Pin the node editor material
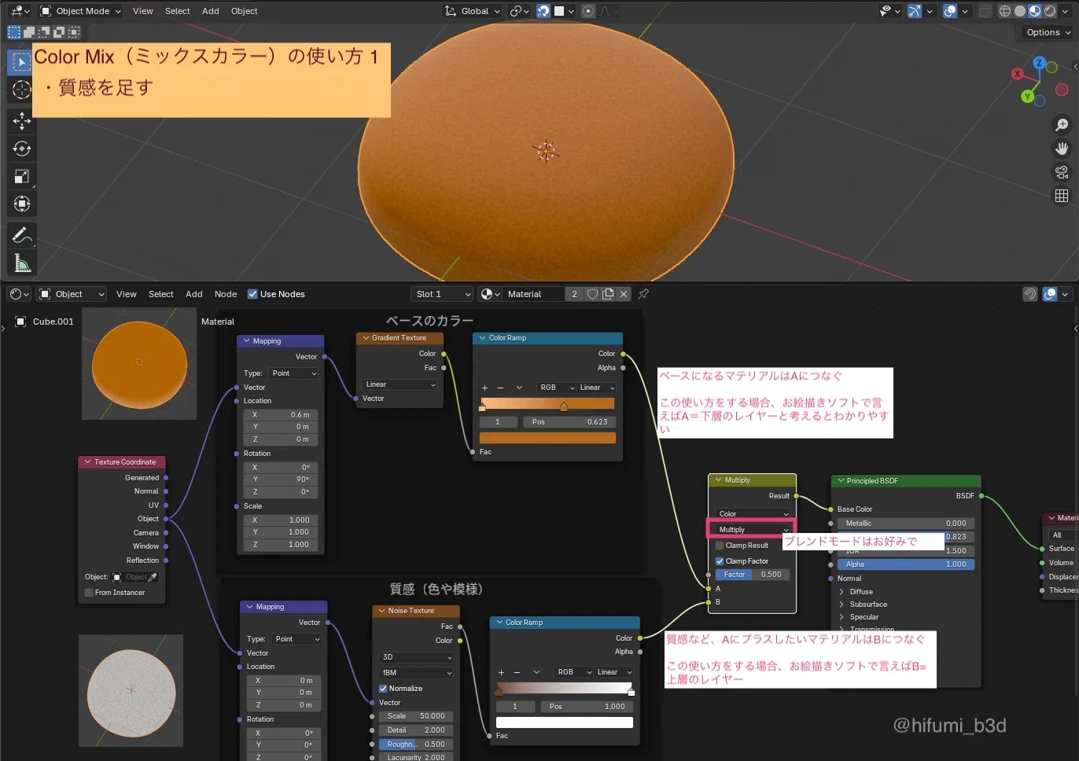The image size is (1079, 761). click(x=643, y=294)
